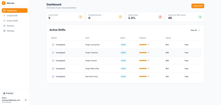This screenshot has height=105, width=221.
Task: Click the Employer role badge
Action: click(8, 93)
